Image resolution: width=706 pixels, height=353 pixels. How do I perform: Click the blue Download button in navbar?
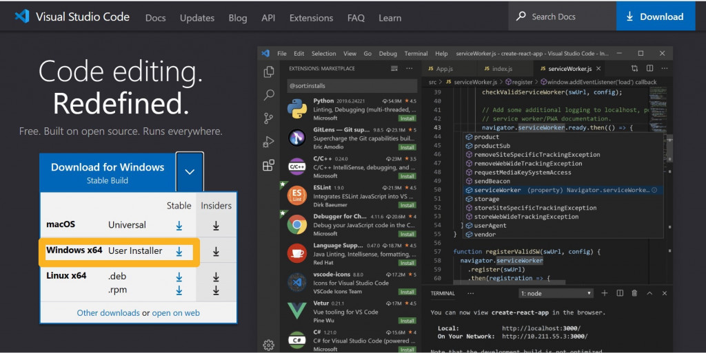656,16
